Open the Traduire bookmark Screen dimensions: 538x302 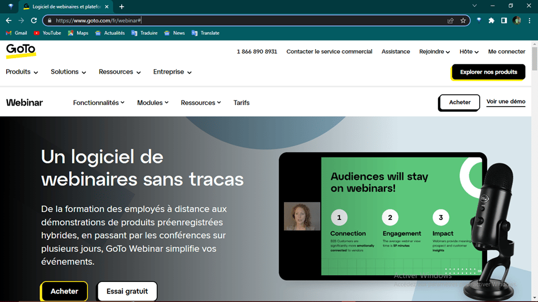(x=144, y=33)
